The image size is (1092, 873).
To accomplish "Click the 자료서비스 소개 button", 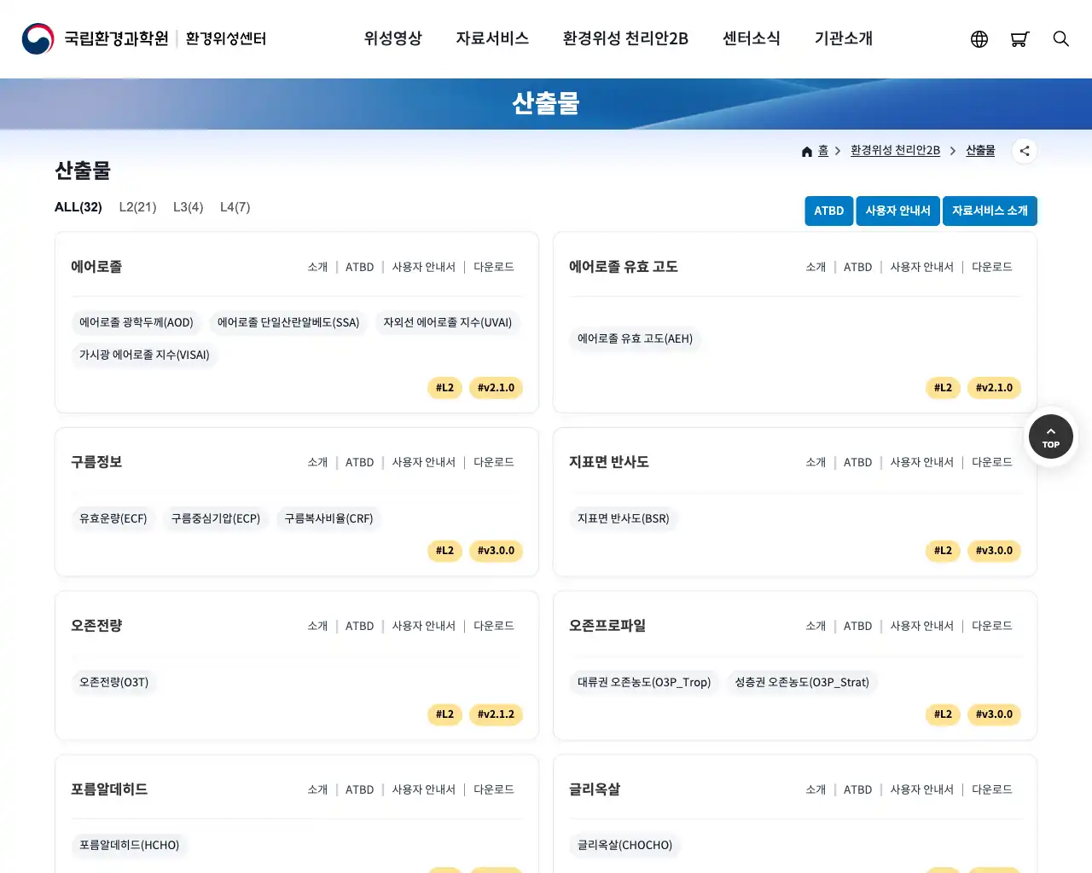I will [x=990, y=211].
